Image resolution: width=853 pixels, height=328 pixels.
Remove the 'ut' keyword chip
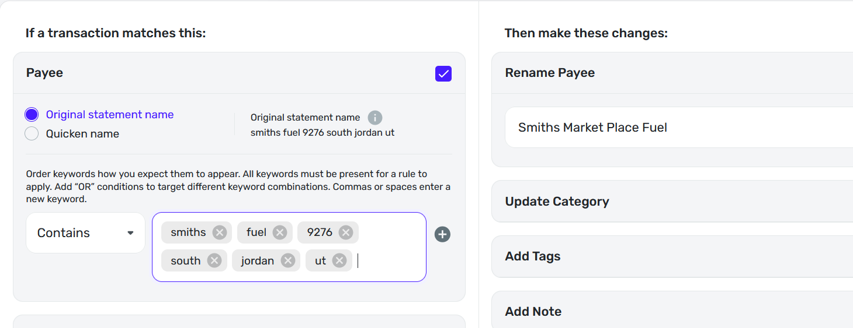(339, 260)
